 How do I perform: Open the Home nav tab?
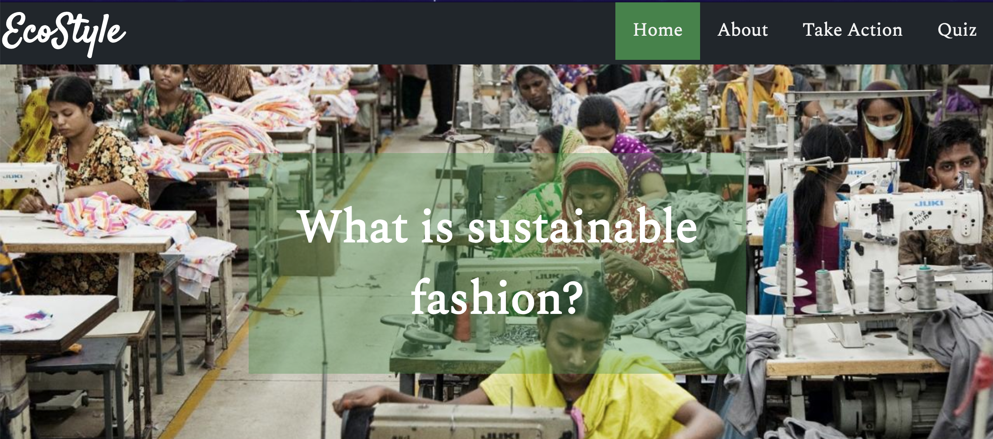point(657,30)
